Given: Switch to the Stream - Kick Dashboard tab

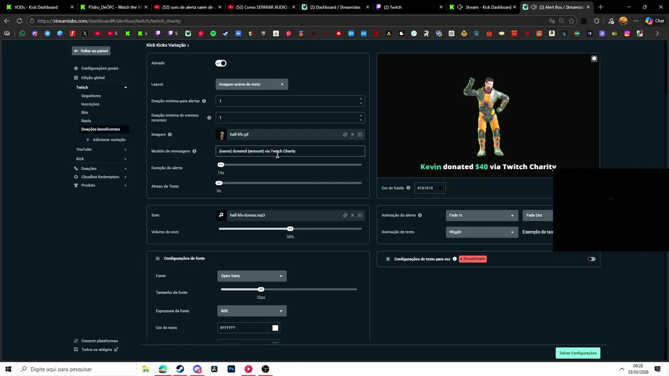Looking at the screenshot, I should point(483,7).
